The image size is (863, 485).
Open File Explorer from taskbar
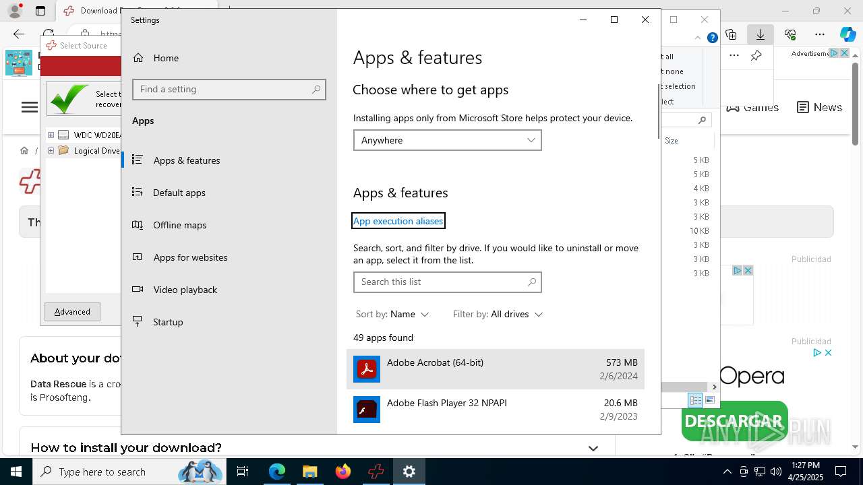[309, 472]
